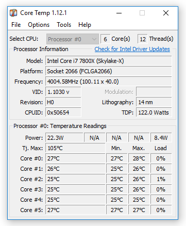Click the Power value 22.3W
Screen dimensions: 186x226
[64, 138]
